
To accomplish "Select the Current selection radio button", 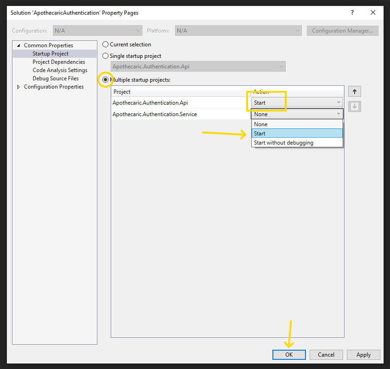I will pos(106,45).
